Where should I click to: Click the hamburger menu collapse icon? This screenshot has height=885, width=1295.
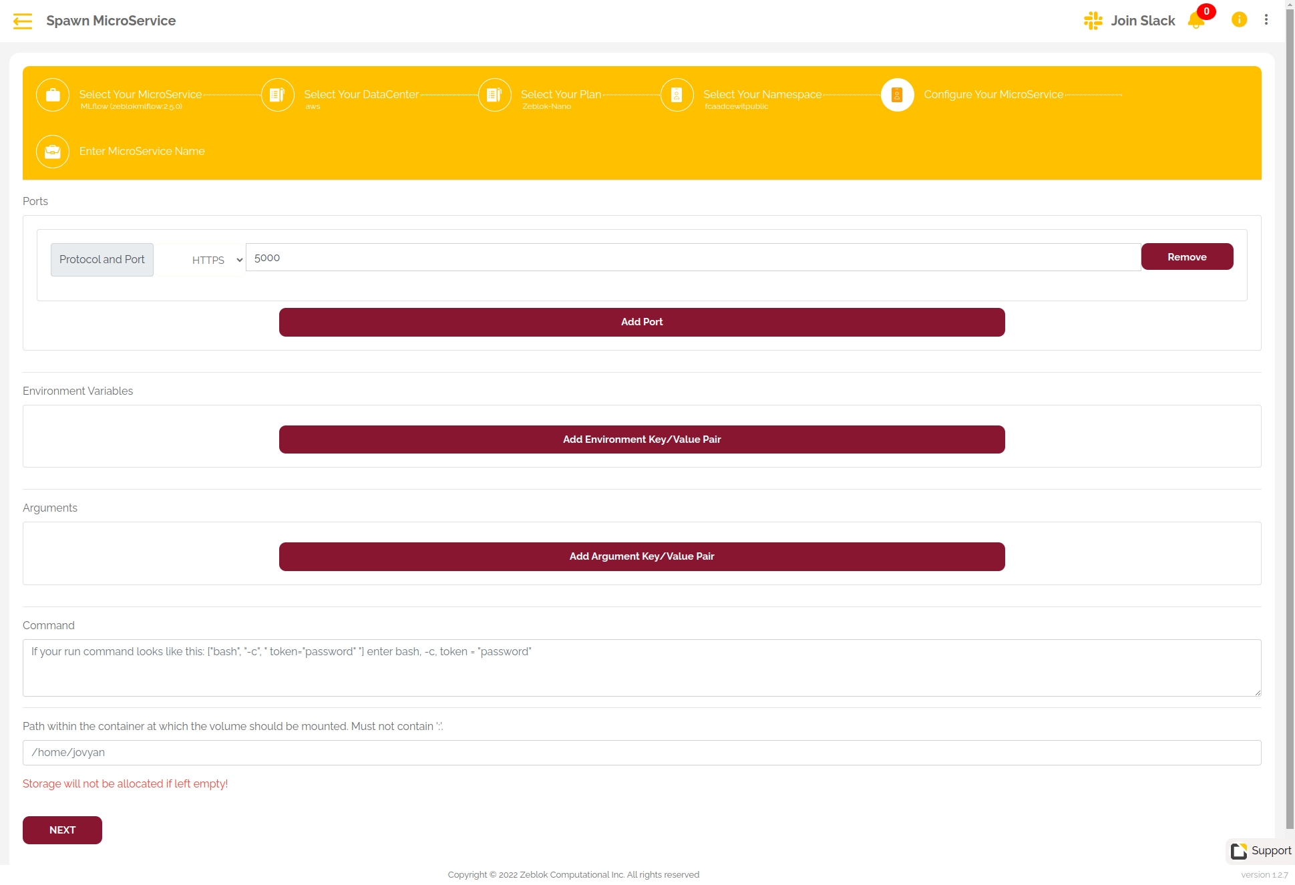(23, 21)
